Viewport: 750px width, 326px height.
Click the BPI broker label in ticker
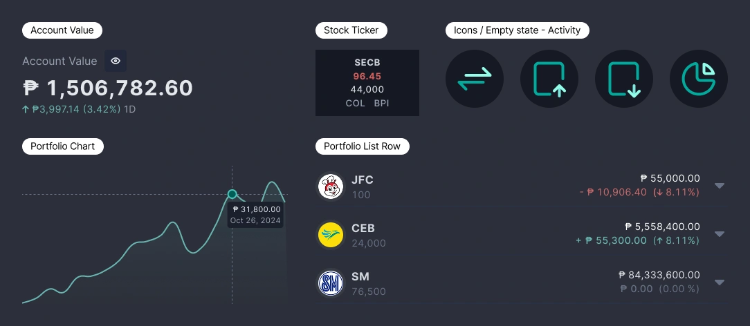click(x=382, y=104)
